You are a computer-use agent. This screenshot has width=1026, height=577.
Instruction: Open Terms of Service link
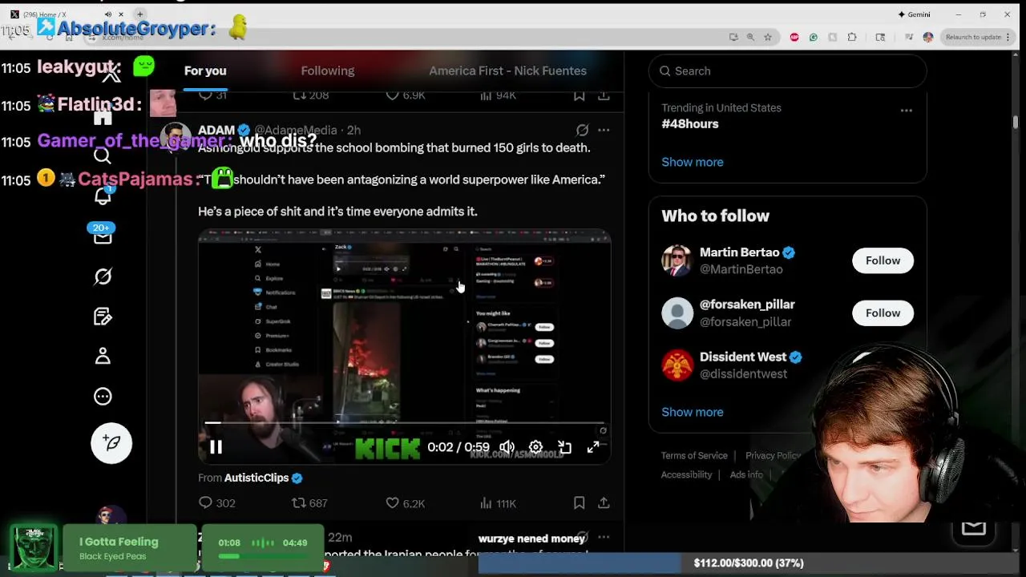pos(694,455)
